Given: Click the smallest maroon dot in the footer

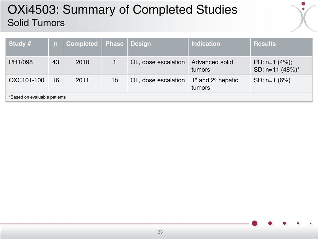Looking at the screenshot, I should click(311, 223).
